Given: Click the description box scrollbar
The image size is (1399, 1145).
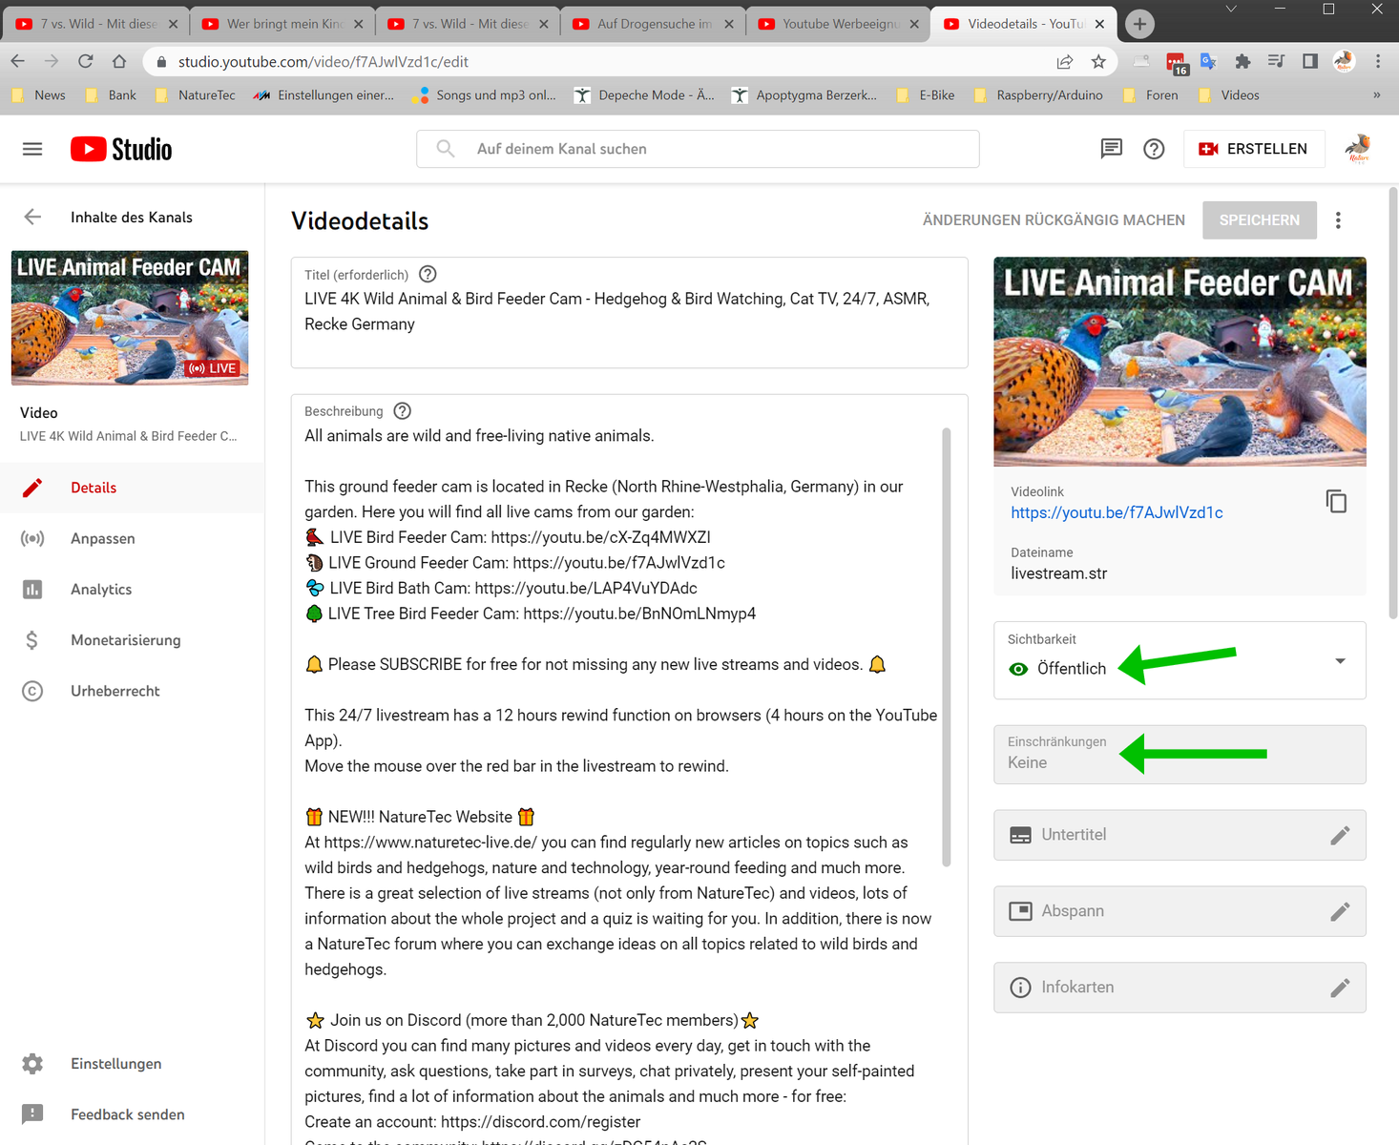Looking at the screenshot, I should pyautogui.click(x=946, y=647).
